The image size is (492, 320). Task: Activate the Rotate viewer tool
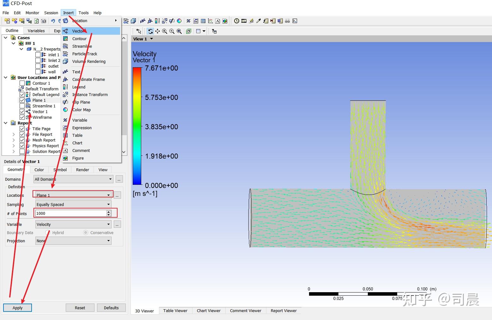click(x=150, y=31)
